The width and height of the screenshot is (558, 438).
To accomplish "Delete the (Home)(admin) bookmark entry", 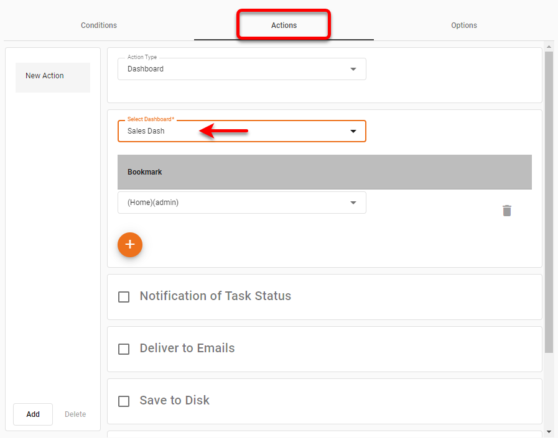I will [x=507, y=211].
